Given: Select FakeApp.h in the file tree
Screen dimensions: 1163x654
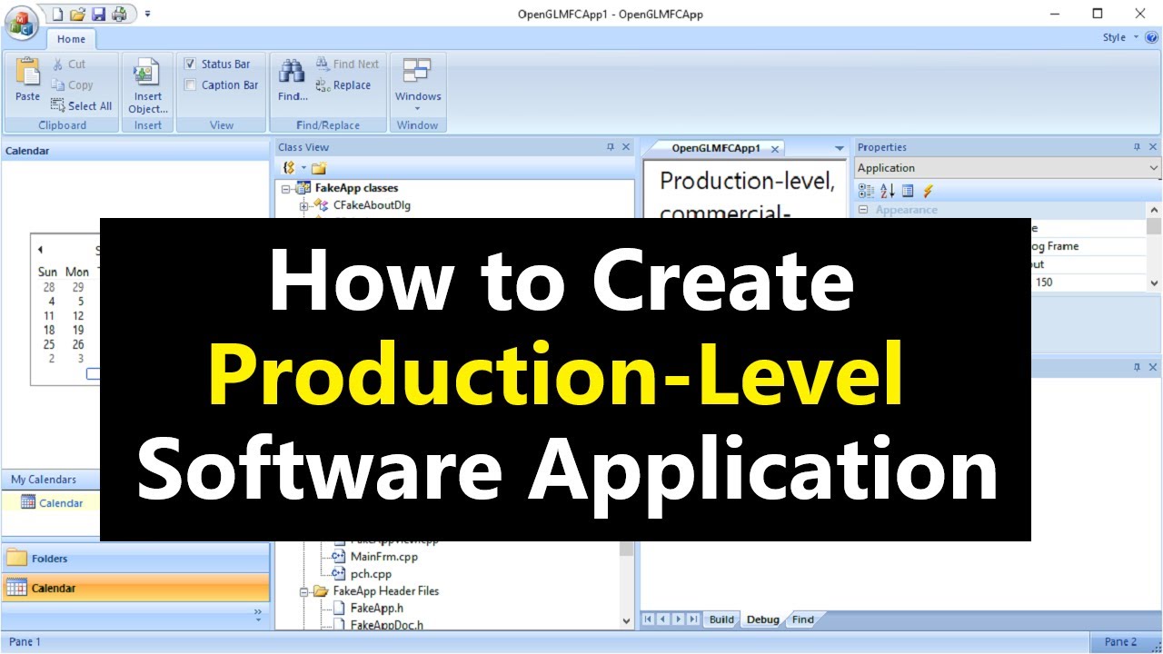Looking at the screenshot, I should tap(376, 608).
